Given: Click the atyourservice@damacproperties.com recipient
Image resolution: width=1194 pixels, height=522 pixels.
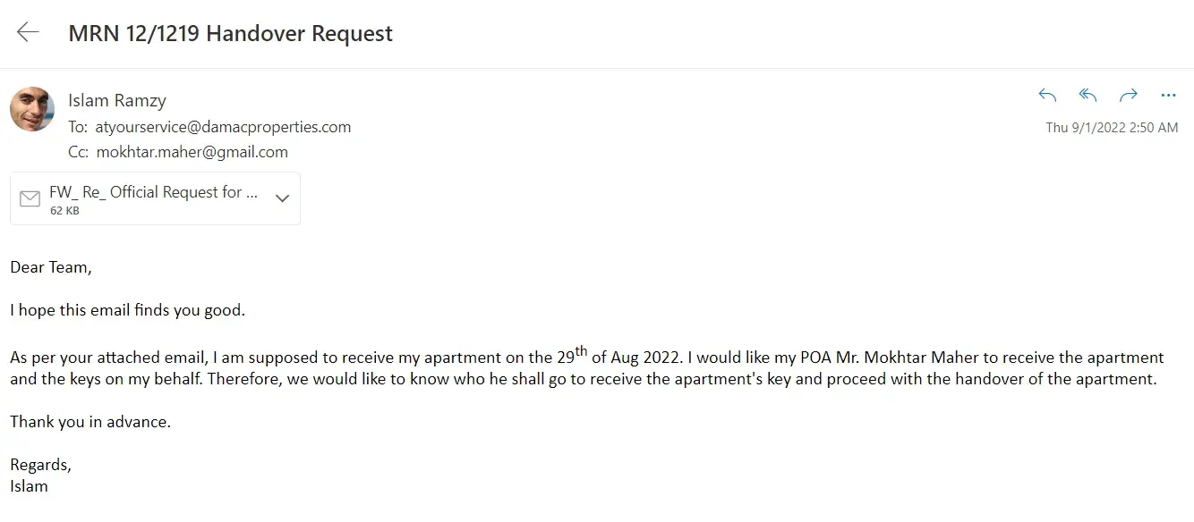Looking at the screenshot, I should click(223, 127).
